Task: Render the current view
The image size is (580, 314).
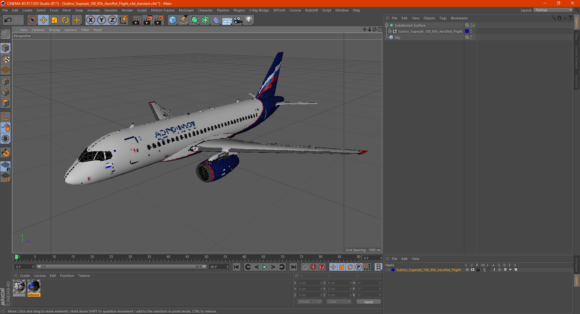Action: pyautogui.click(x=137, y=20)
